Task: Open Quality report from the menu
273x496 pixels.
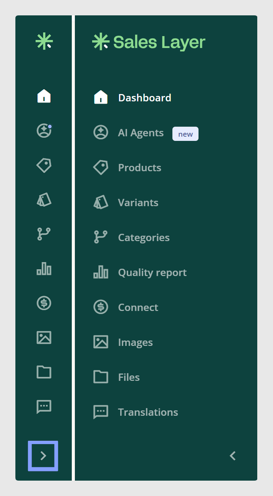Action: pyautogui.click(x=140, y=273)
